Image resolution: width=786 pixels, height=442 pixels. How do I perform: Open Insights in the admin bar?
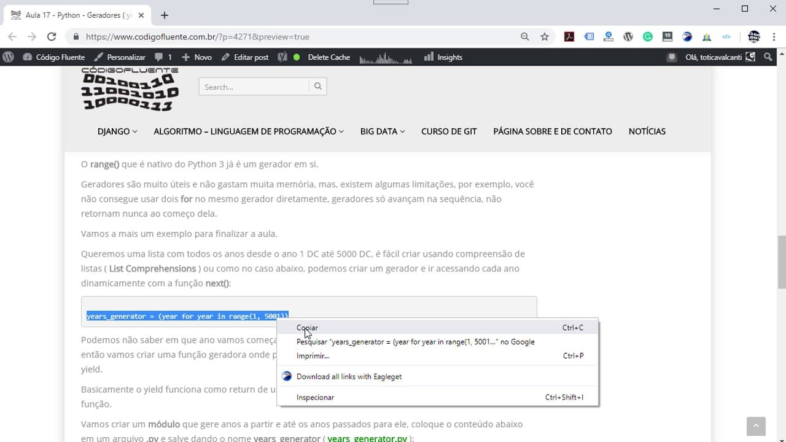pyautogui.click(x=443, y=57)
